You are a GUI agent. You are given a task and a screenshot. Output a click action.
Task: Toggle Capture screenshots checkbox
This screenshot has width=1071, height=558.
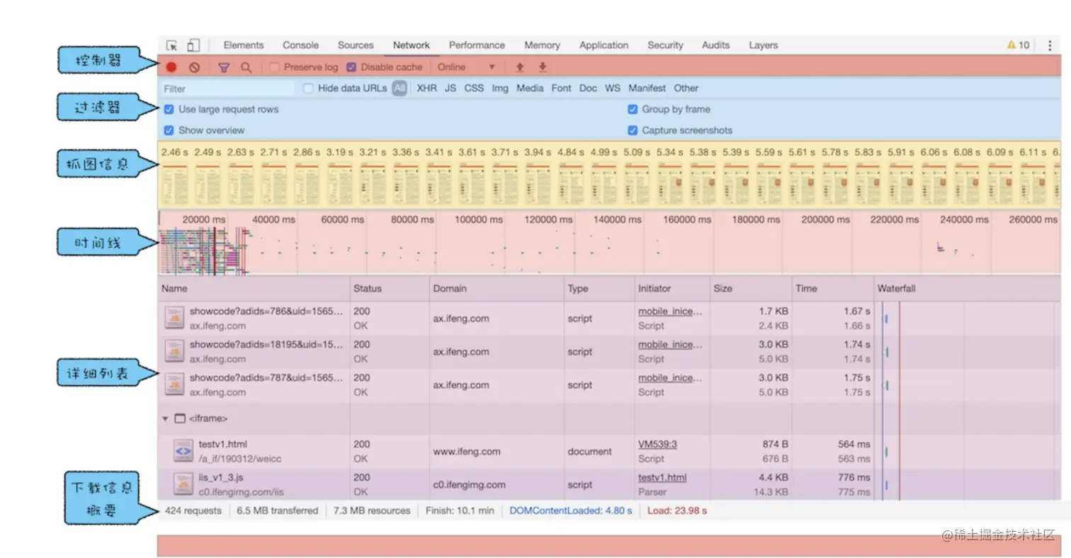[633, 130]
